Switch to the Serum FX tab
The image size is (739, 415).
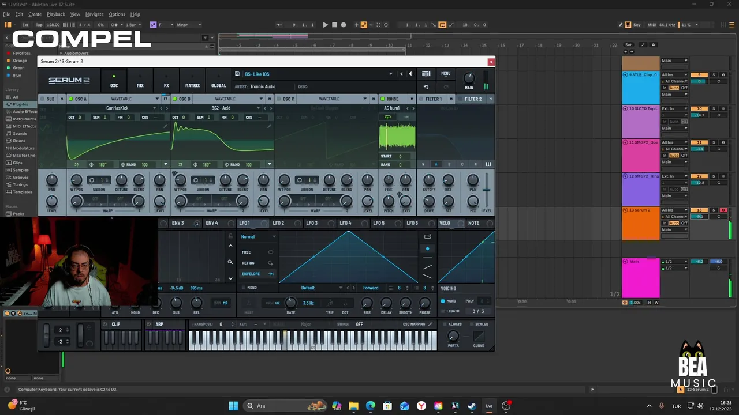click(166, 81)
